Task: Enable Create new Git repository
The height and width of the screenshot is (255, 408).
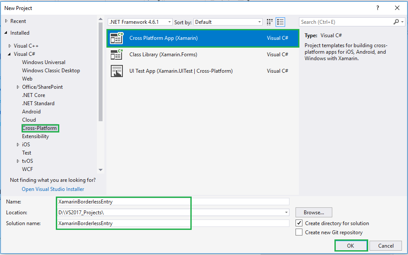Action: coord(299,232)
